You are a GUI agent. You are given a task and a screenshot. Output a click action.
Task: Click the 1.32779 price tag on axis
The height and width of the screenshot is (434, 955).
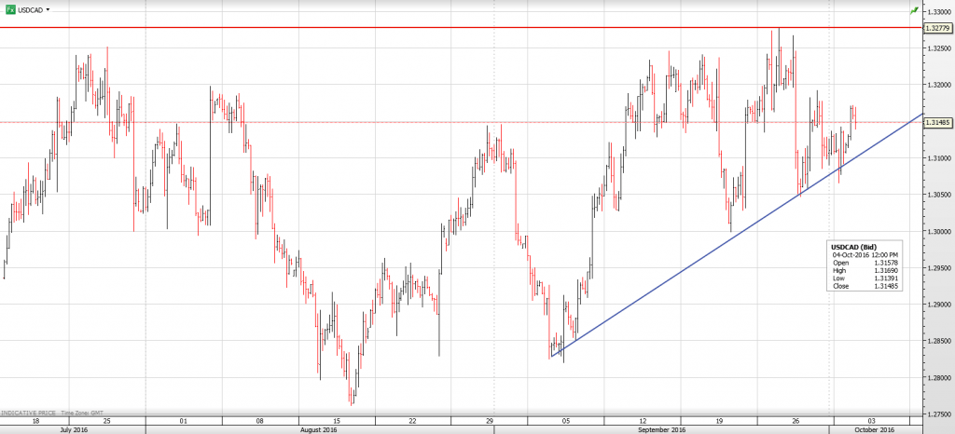coord(937,28)
